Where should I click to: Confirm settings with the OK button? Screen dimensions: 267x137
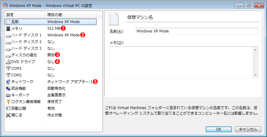pyautogui.click(x=219, y=129)
